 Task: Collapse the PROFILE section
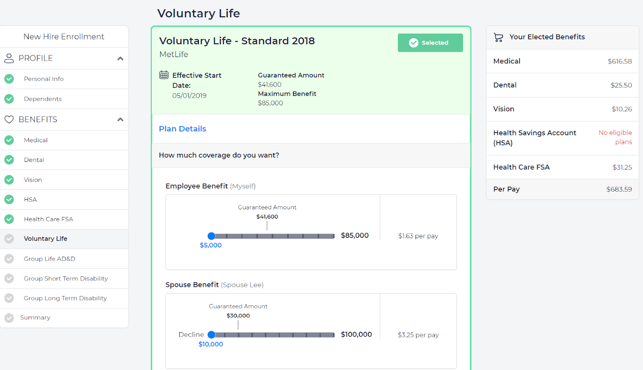tap(120, 58)
